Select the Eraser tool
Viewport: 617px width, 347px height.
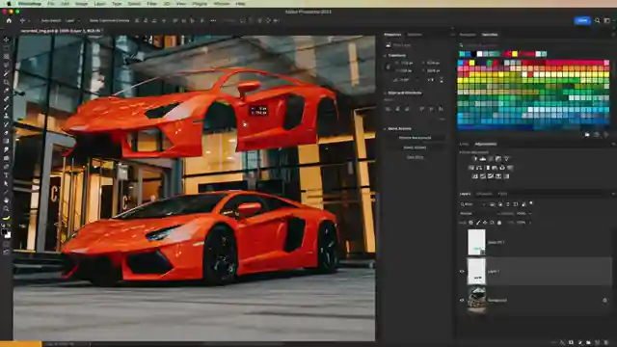(x=7, y=133)
